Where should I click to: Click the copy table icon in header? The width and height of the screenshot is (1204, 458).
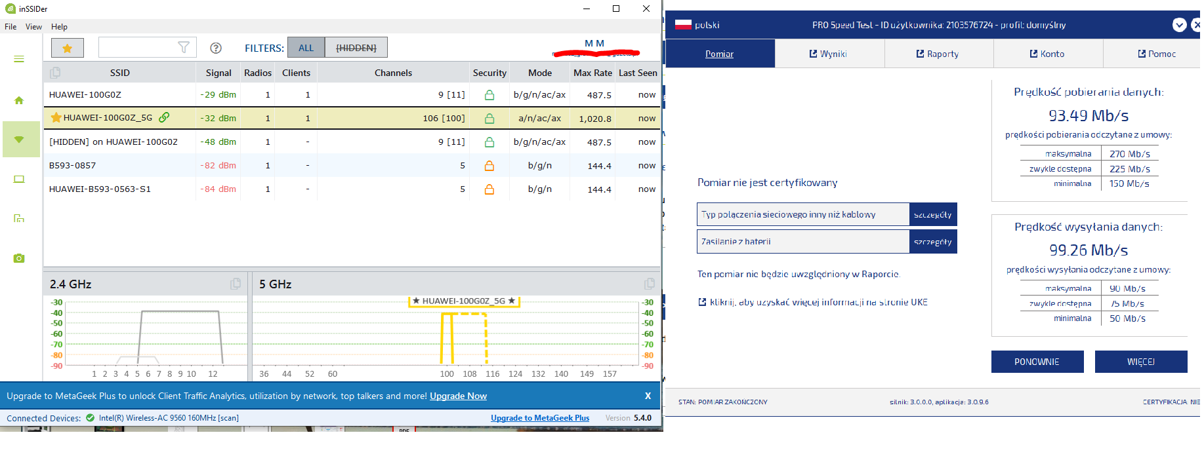(x=55, y=73)
